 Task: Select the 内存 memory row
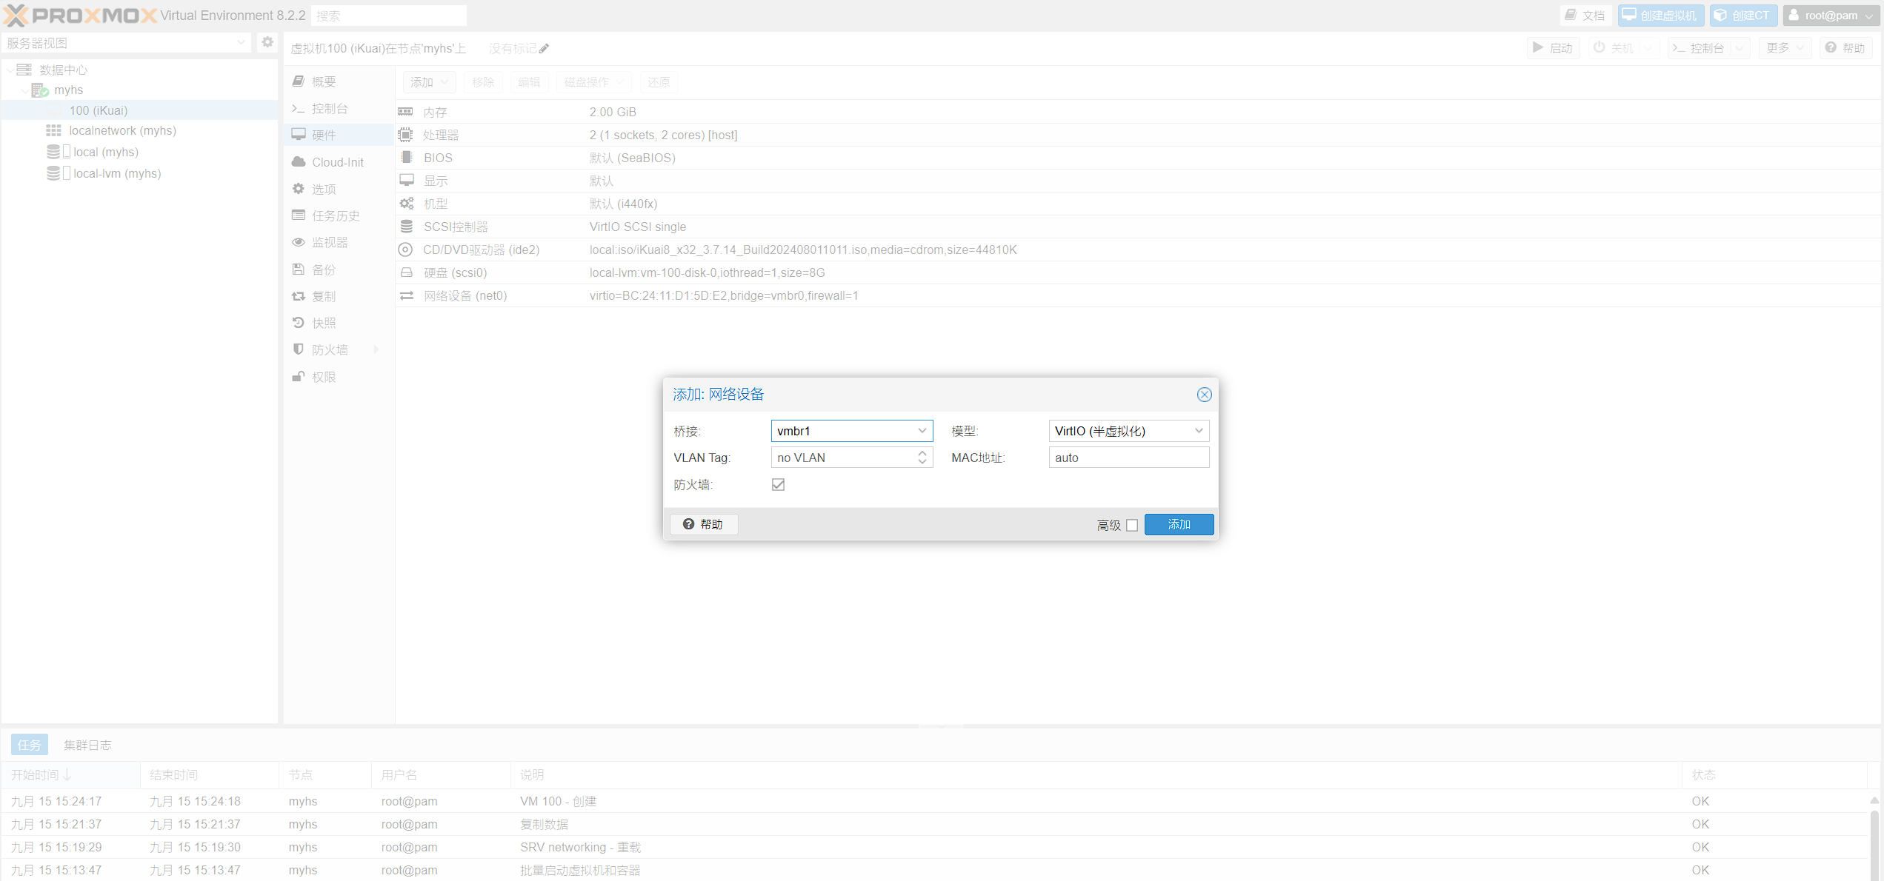coord(1139,112)
